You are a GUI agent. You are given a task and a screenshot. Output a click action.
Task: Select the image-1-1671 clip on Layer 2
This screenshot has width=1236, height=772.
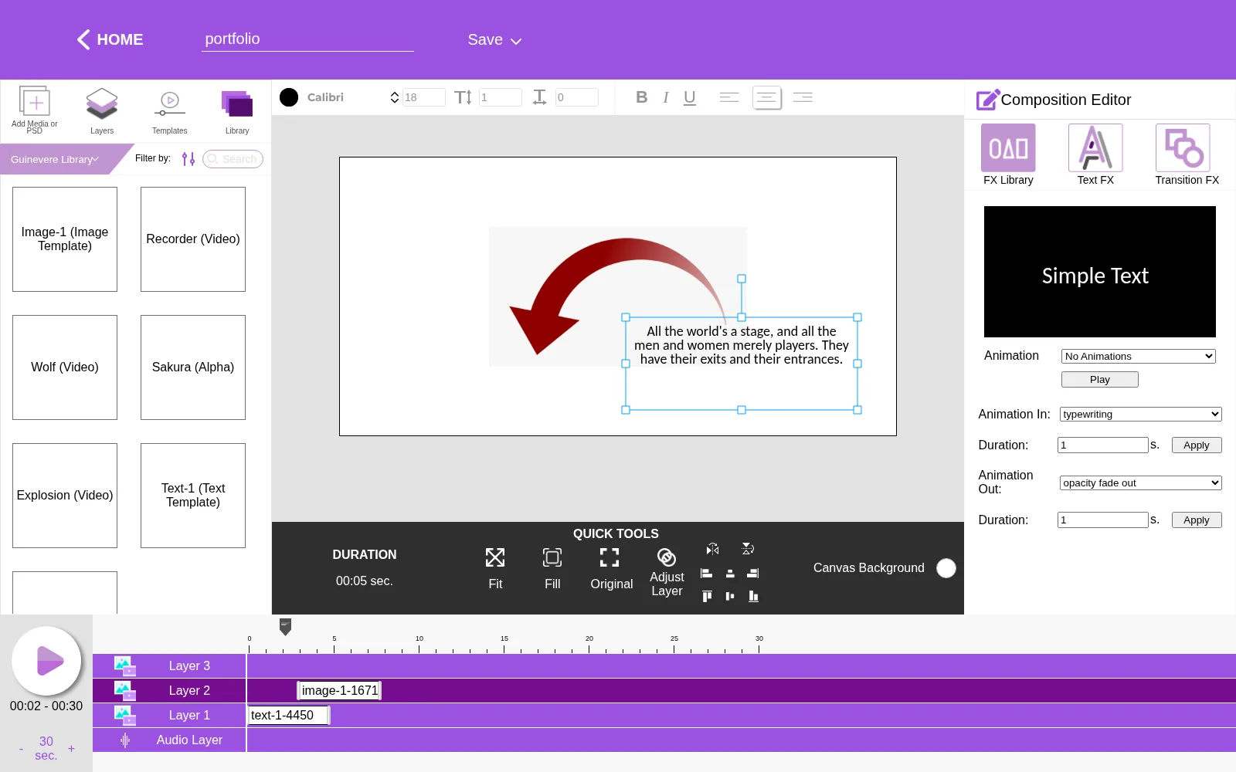pos(339,691)
